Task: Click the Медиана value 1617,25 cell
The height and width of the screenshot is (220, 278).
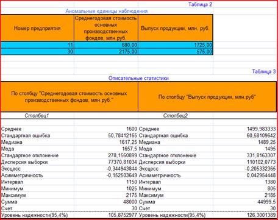Action: coord(106,142)
